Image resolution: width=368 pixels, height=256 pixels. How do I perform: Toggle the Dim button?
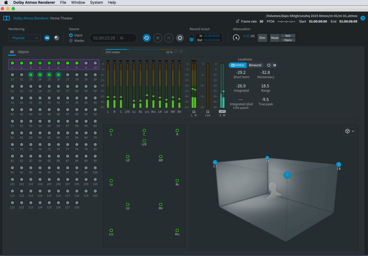coord(262,38)
